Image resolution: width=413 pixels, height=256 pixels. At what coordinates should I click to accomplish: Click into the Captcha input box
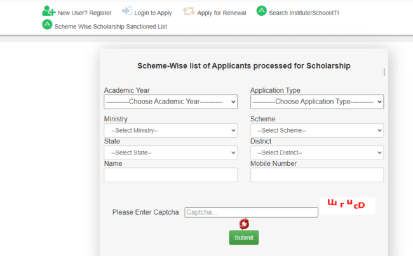coord(251,212)
